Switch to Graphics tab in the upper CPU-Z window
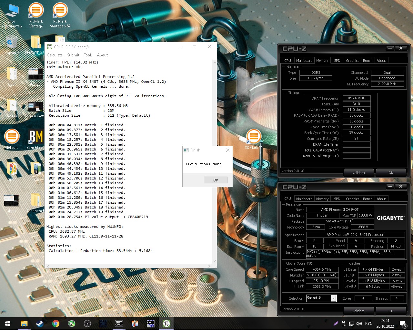The width and height of the screenshot is (413, 330). pyautogui.click(x=352, y=61)
